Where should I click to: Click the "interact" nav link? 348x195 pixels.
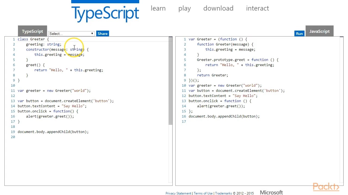coord(257,8)
